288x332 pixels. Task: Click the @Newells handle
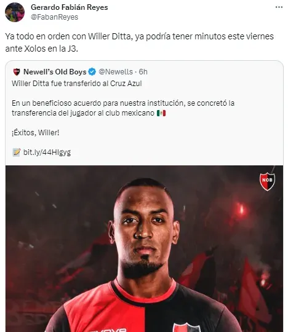coord(116,72)
